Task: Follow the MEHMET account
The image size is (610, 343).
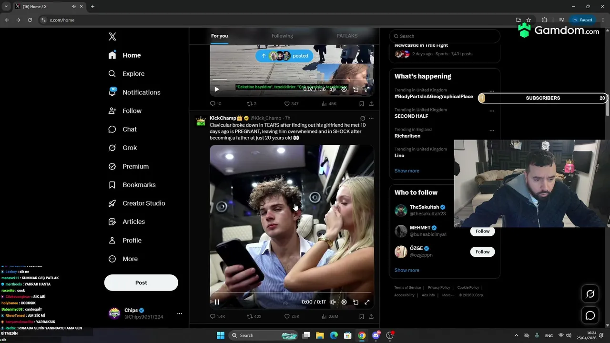Action: tap(482, 231)
